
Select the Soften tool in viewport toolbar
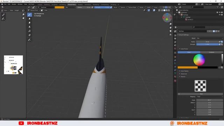pyautogui.click(x=29, y=19)
